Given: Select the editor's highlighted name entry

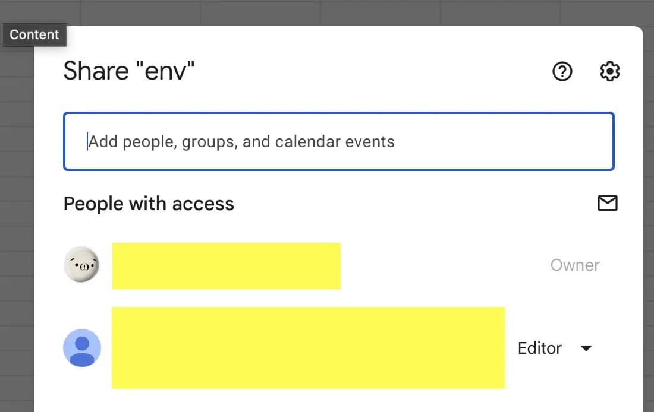Looking at the screenshot, I should [x=308, y=348].
